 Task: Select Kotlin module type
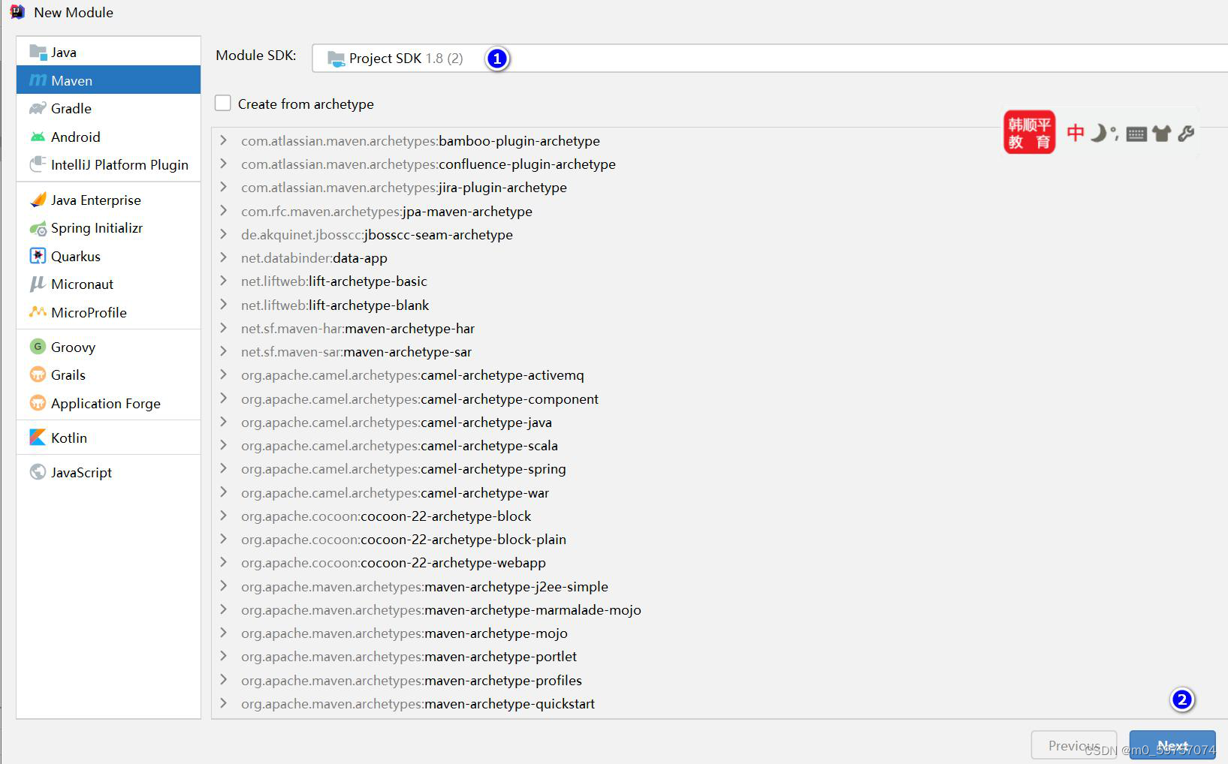click(108, 438)
